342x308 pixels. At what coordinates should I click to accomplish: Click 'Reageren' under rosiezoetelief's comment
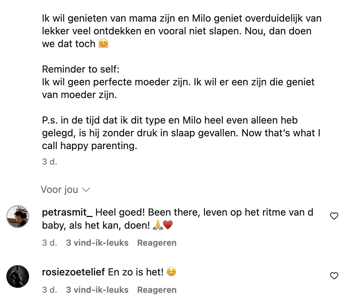157,290
